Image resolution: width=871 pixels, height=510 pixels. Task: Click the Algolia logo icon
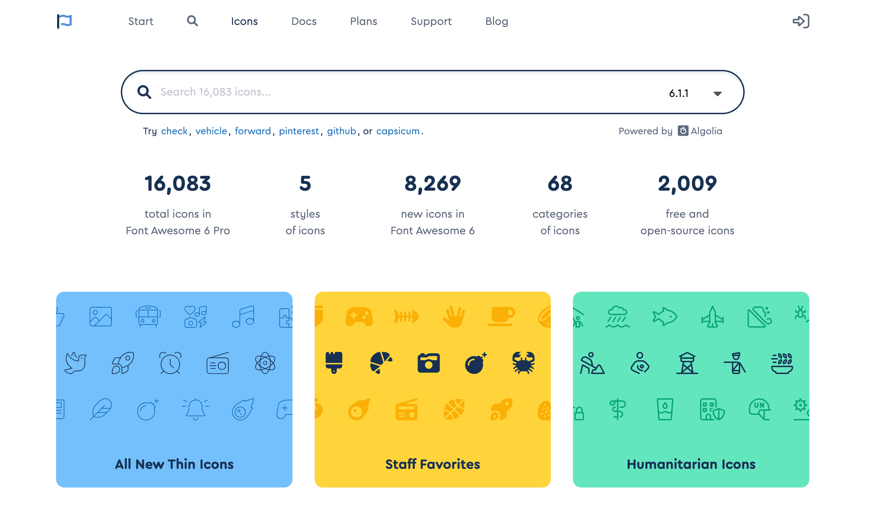coord(683,131)
